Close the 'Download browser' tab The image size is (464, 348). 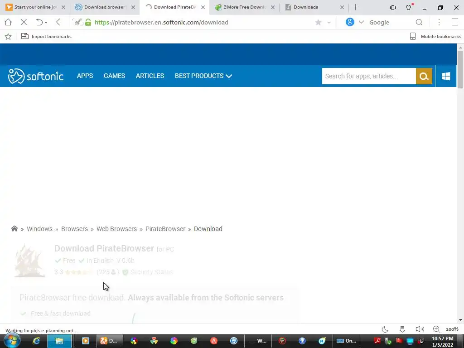tap(133, 7)
